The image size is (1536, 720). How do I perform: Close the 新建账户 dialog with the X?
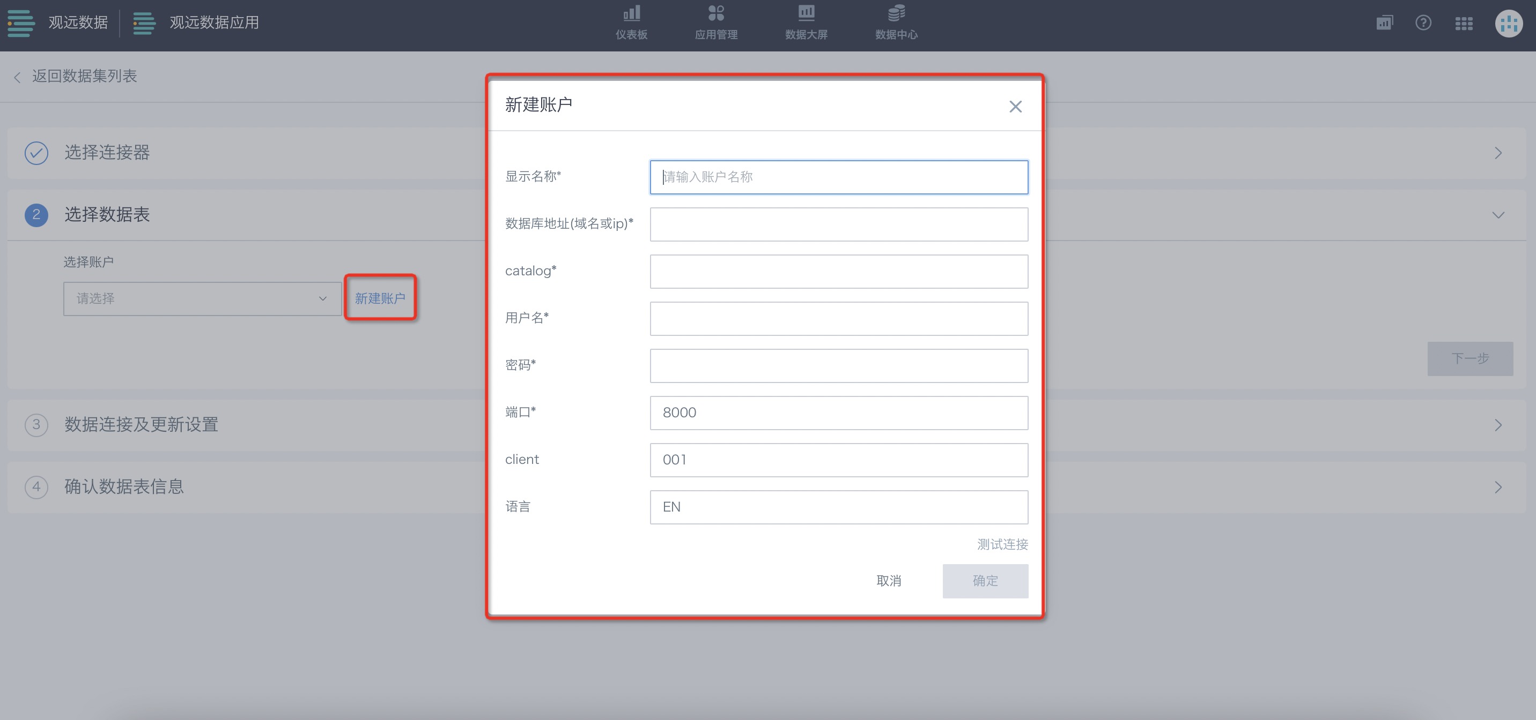[1015, 107]
